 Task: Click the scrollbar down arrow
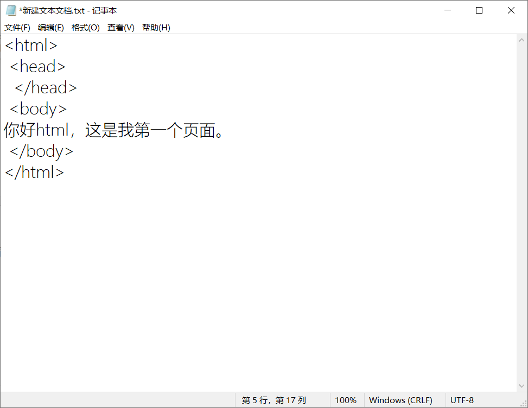[521, 386]
